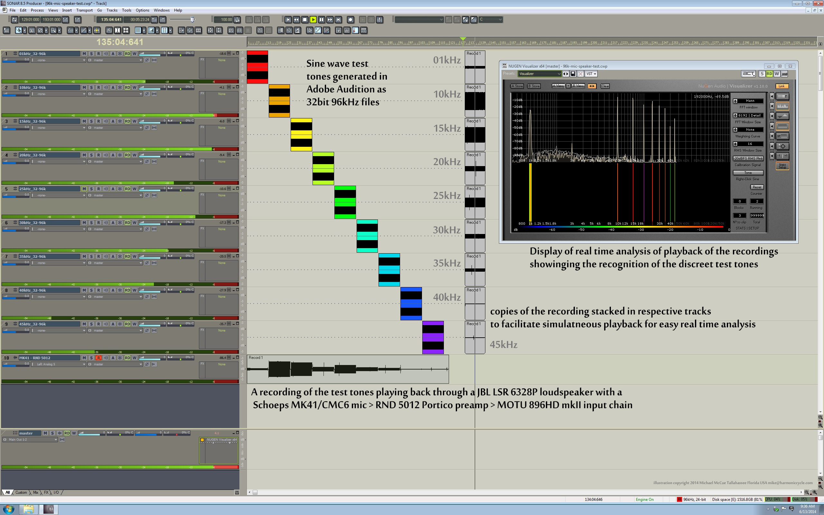Click the Reset counter button in Visualizer

[757, 187]
